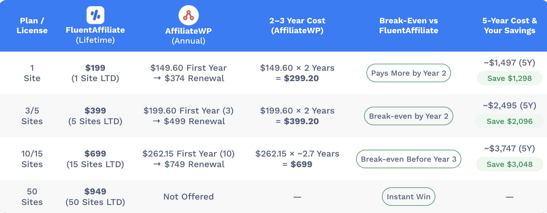The height and width of the screenshot is (213, 547).
Task: Click the Plan / License column header
Action: tap(32, 25)
